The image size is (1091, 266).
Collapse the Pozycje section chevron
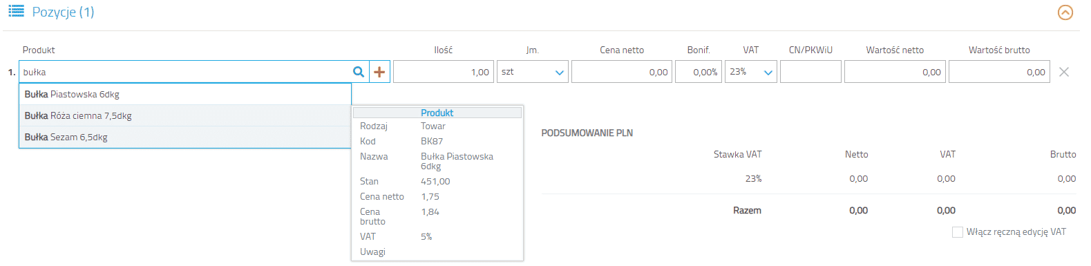click(1065, 12)
